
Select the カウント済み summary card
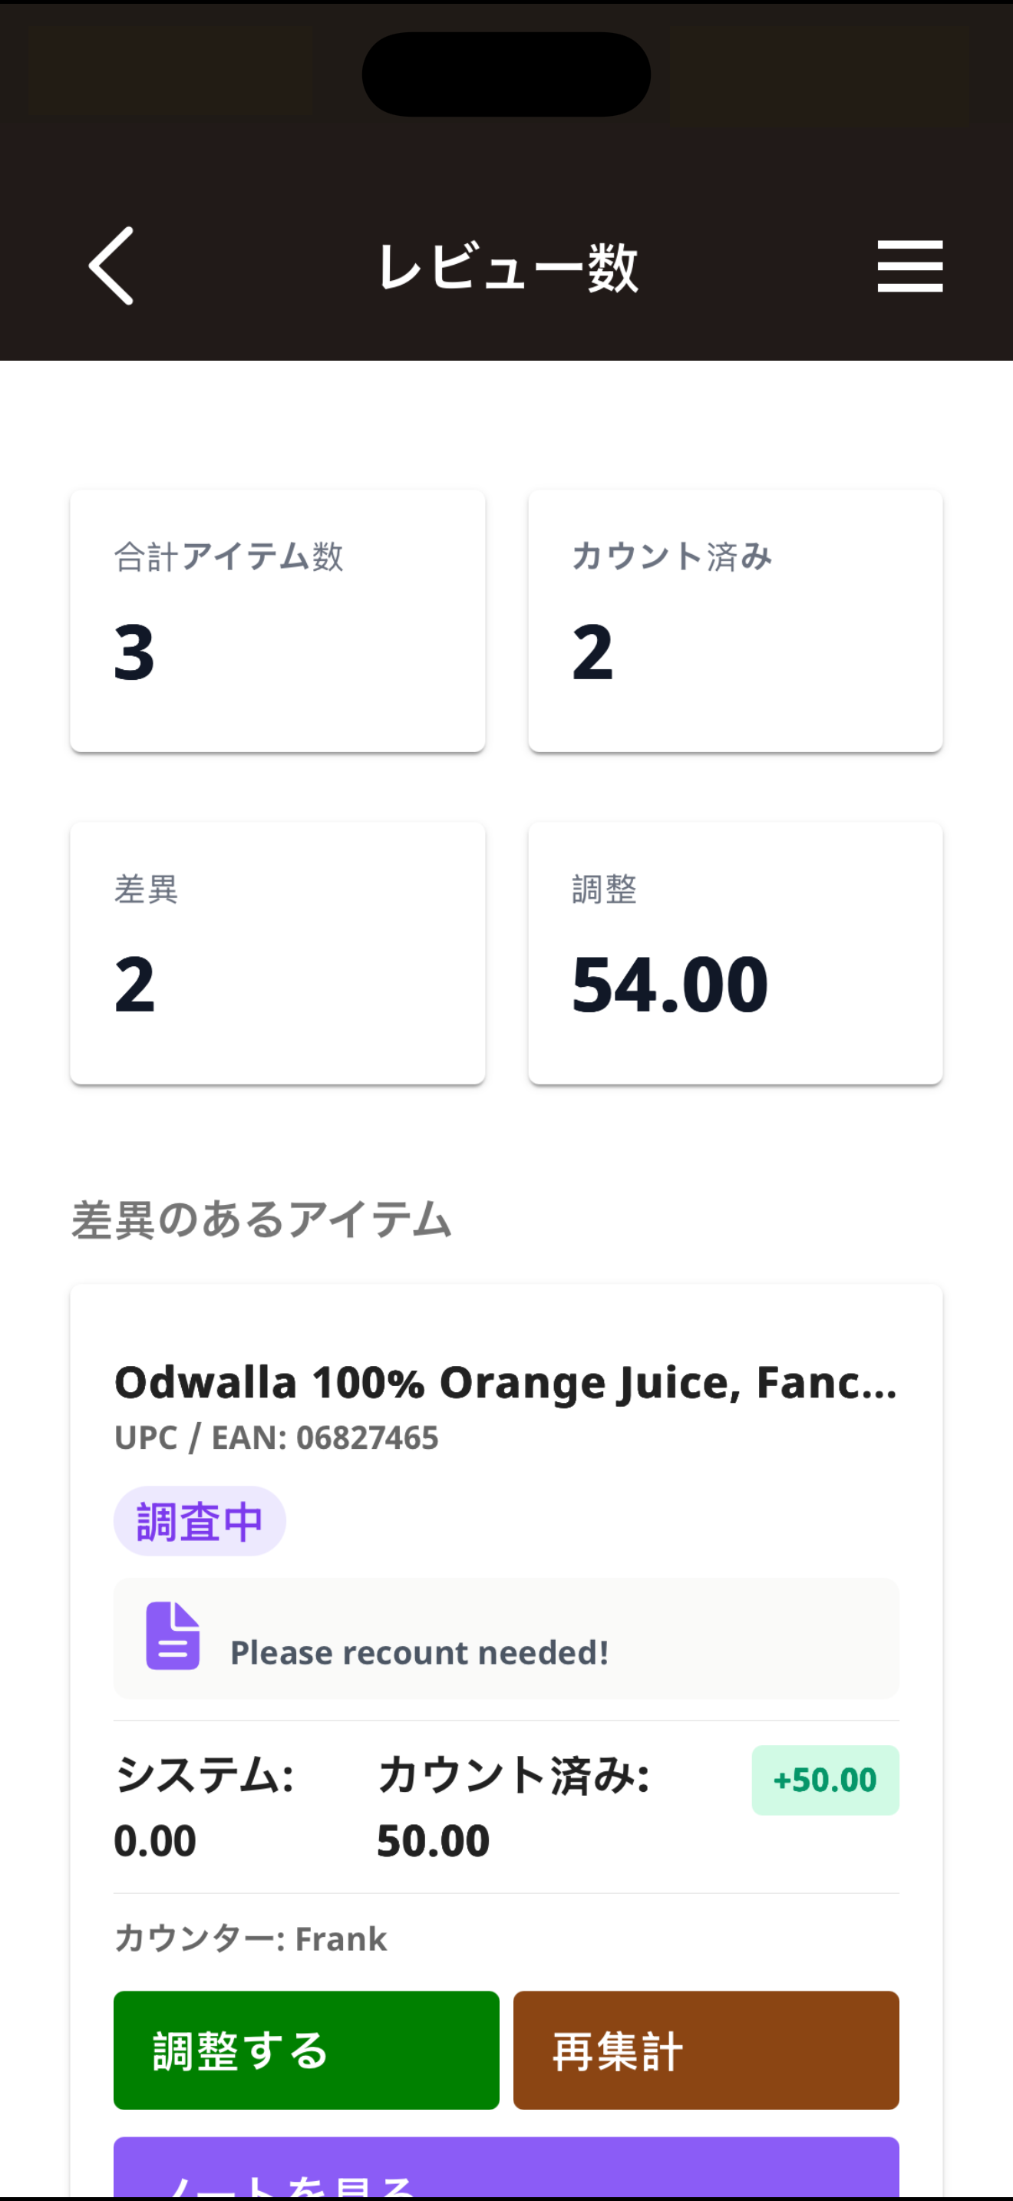735,620
